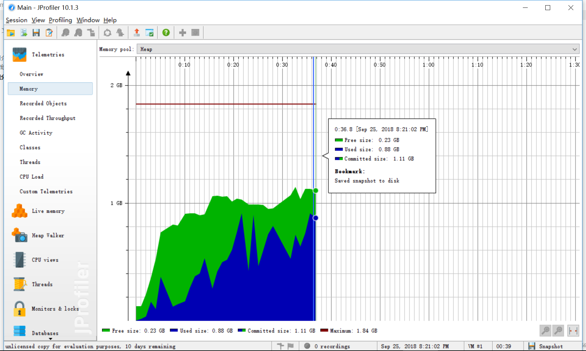Zoom out the telemetry graph

tap(558, 330)
